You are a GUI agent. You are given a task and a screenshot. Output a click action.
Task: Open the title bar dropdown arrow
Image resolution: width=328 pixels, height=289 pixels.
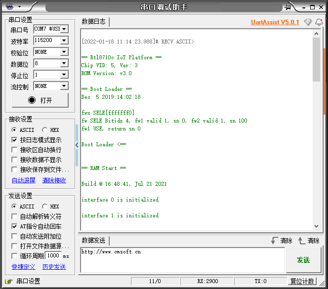click(x=19, y=7)
